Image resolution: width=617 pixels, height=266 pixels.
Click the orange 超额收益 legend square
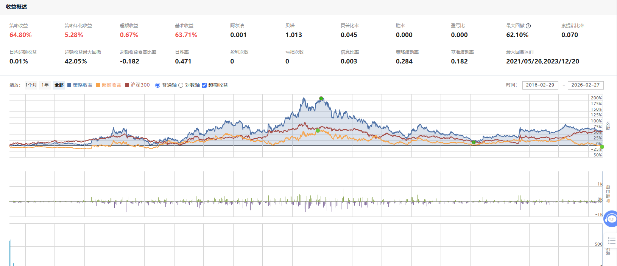98,85
